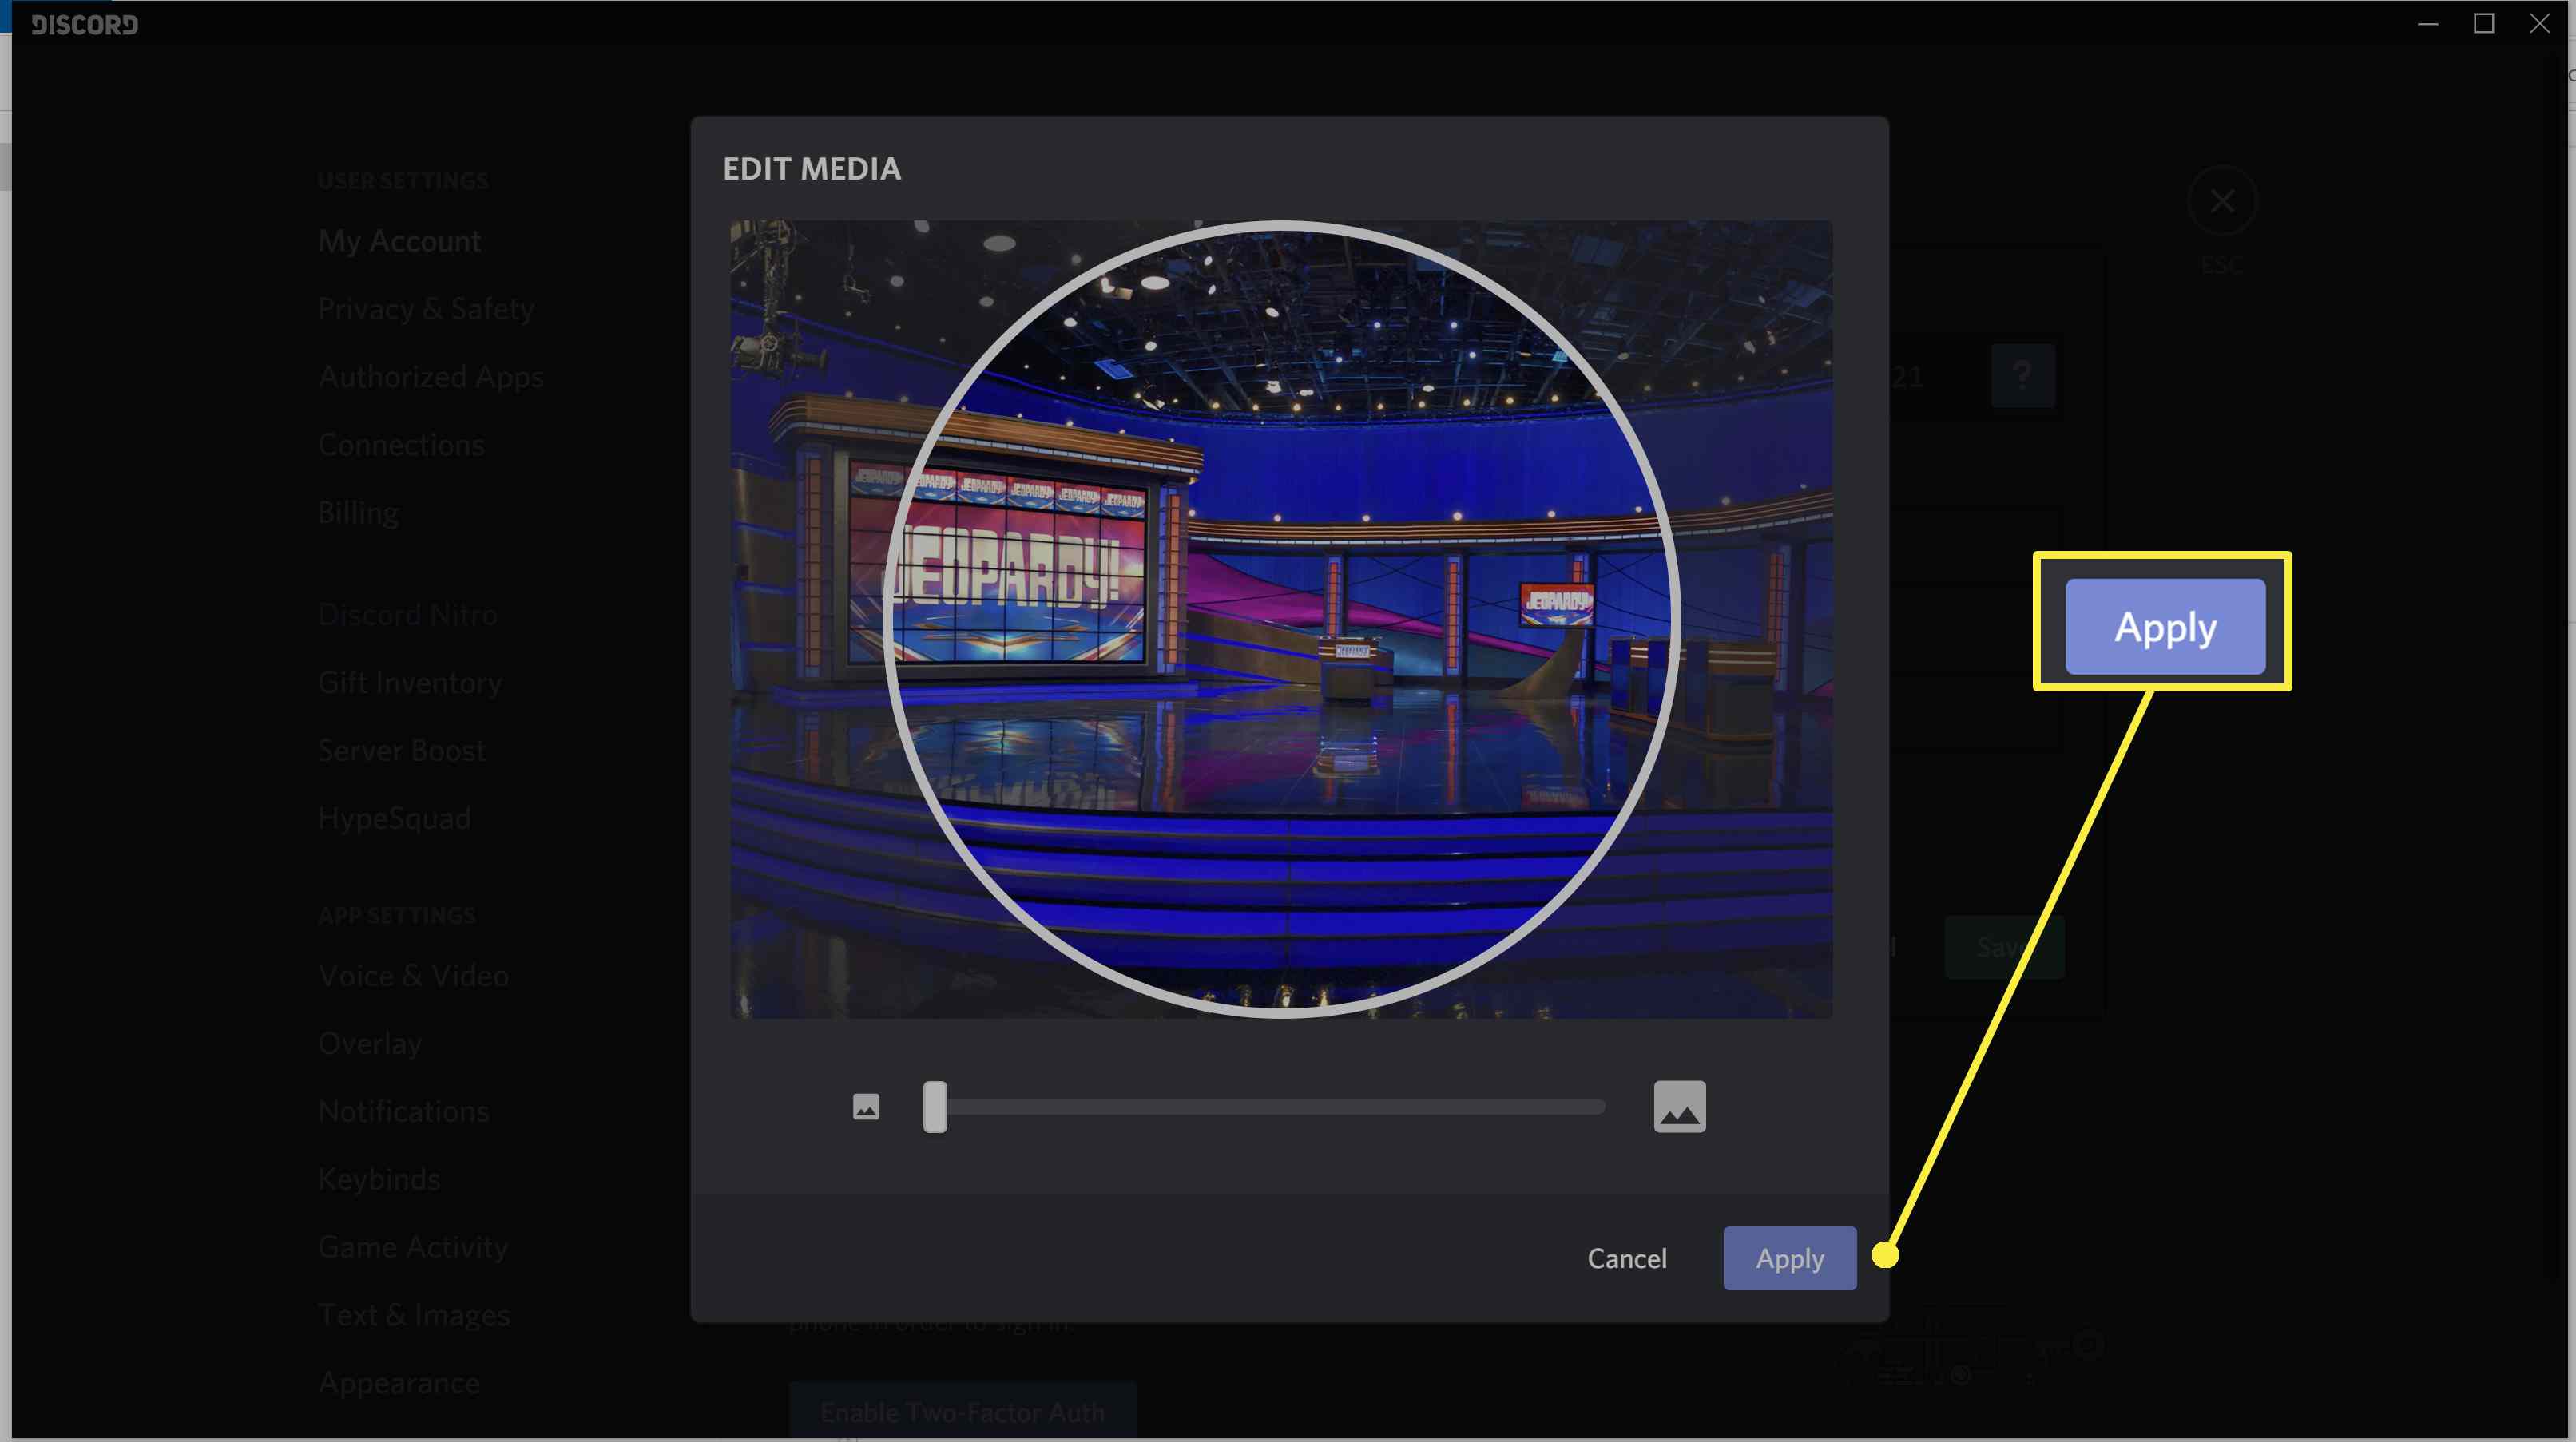This screenshot has height=1442, width=2576.
Task: Click the HypeSquad settings item
Action: click(x=393, y=819)
